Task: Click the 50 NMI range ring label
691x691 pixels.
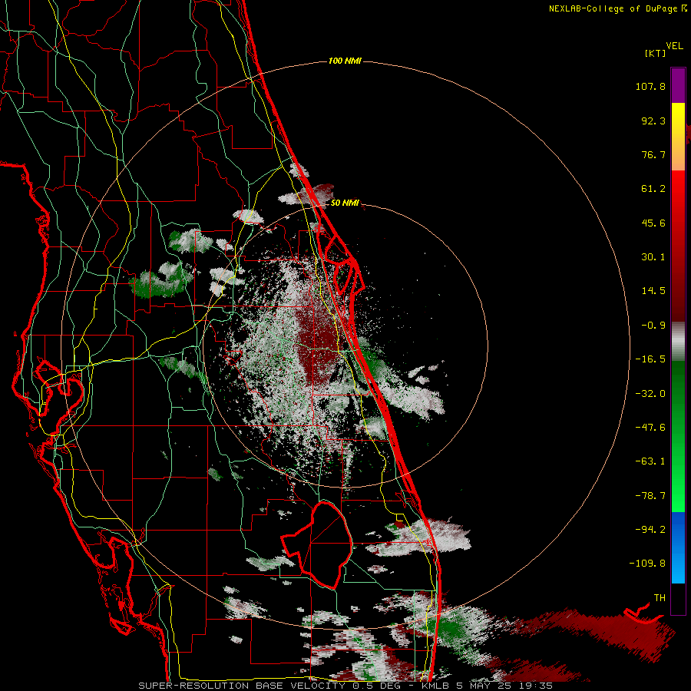Action: 345,203
